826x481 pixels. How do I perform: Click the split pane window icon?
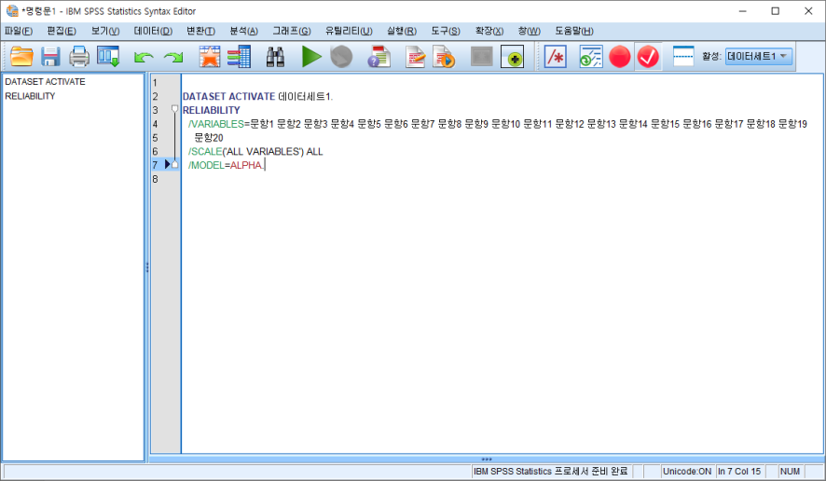click(683, 56)
